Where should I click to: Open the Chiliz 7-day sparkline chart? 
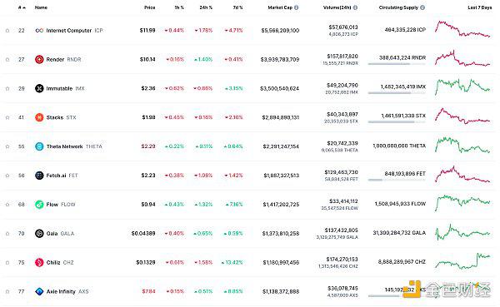pos(462,261)
